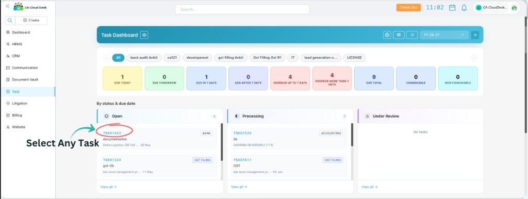The image size is (528, 199).
Task: Open task TSK01511
Action: [x=242, y=160]
